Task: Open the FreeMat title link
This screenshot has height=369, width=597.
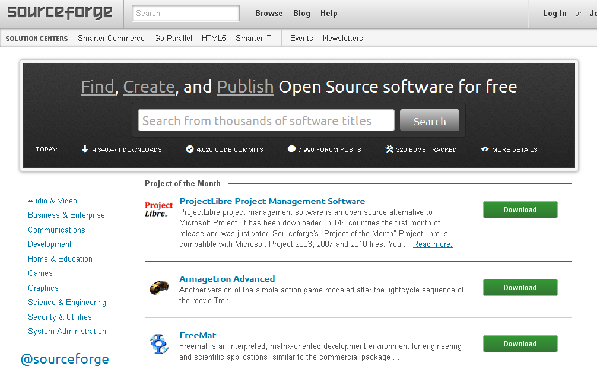Action: (x=198, y=335)
